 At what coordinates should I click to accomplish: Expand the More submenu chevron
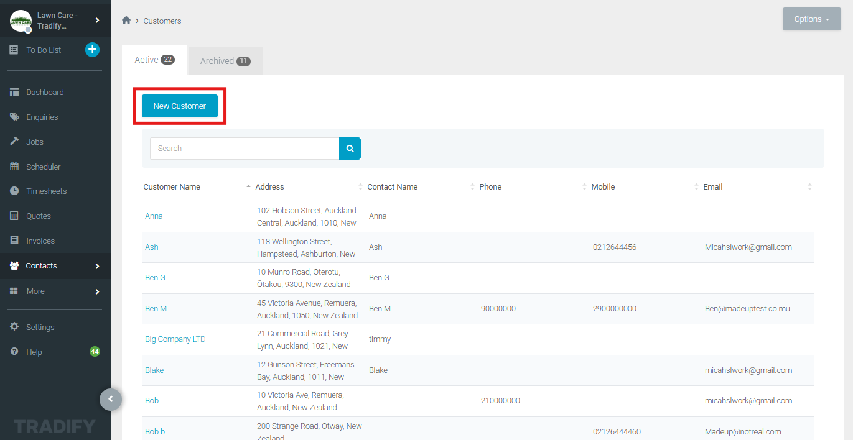[x=97, y=291]
